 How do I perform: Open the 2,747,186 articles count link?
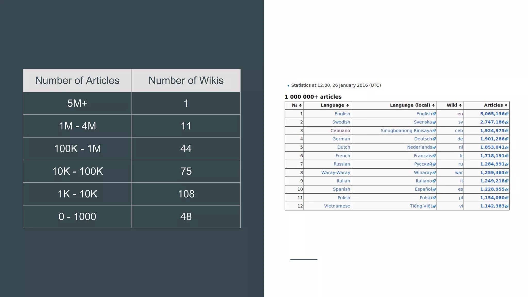pyautogui.click(x=492, y=122)
